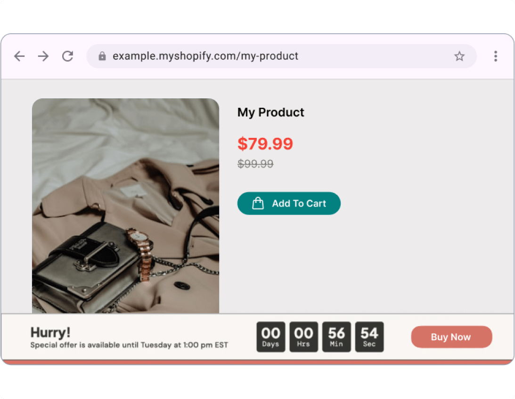This screenshot has width=515, height=399.
Task: Click the Sec countdown box
Action: (369, 337)
